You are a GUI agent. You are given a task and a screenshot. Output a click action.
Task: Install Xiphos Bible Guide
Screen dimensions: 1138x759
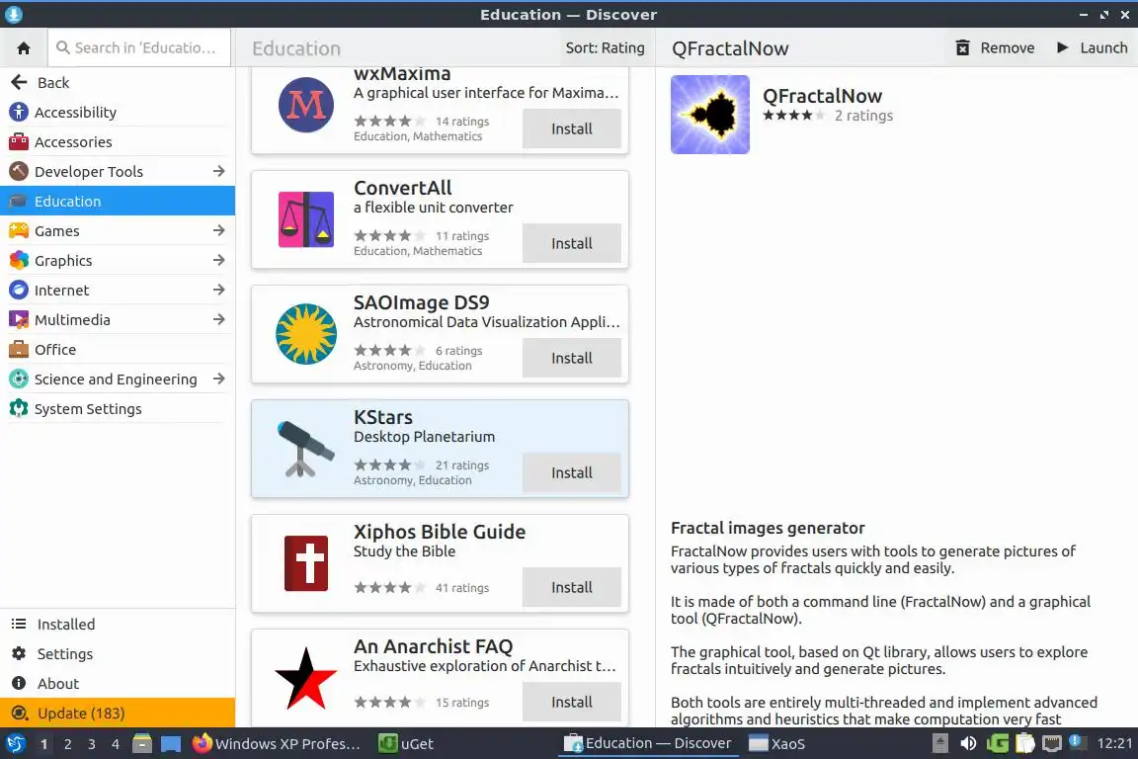572,588
